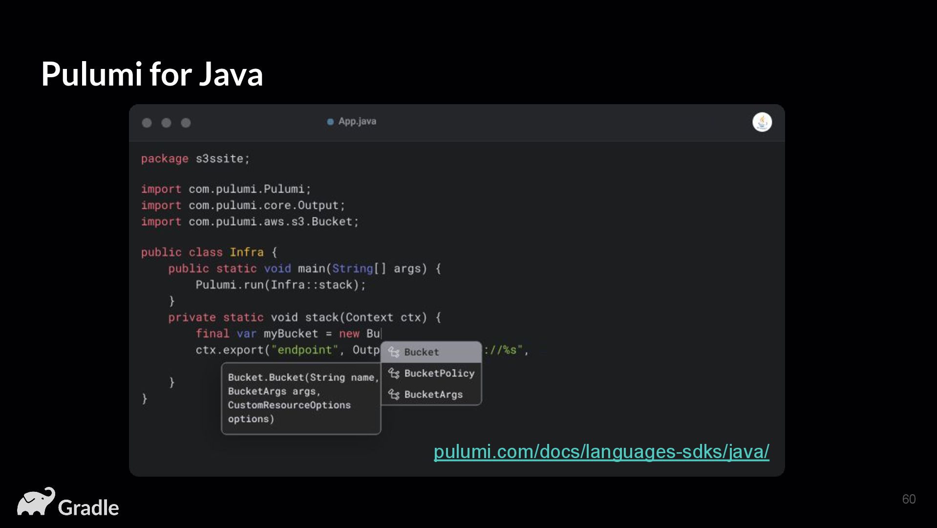Click the 'Pulumi for Java' slide title

click(152, 74)
